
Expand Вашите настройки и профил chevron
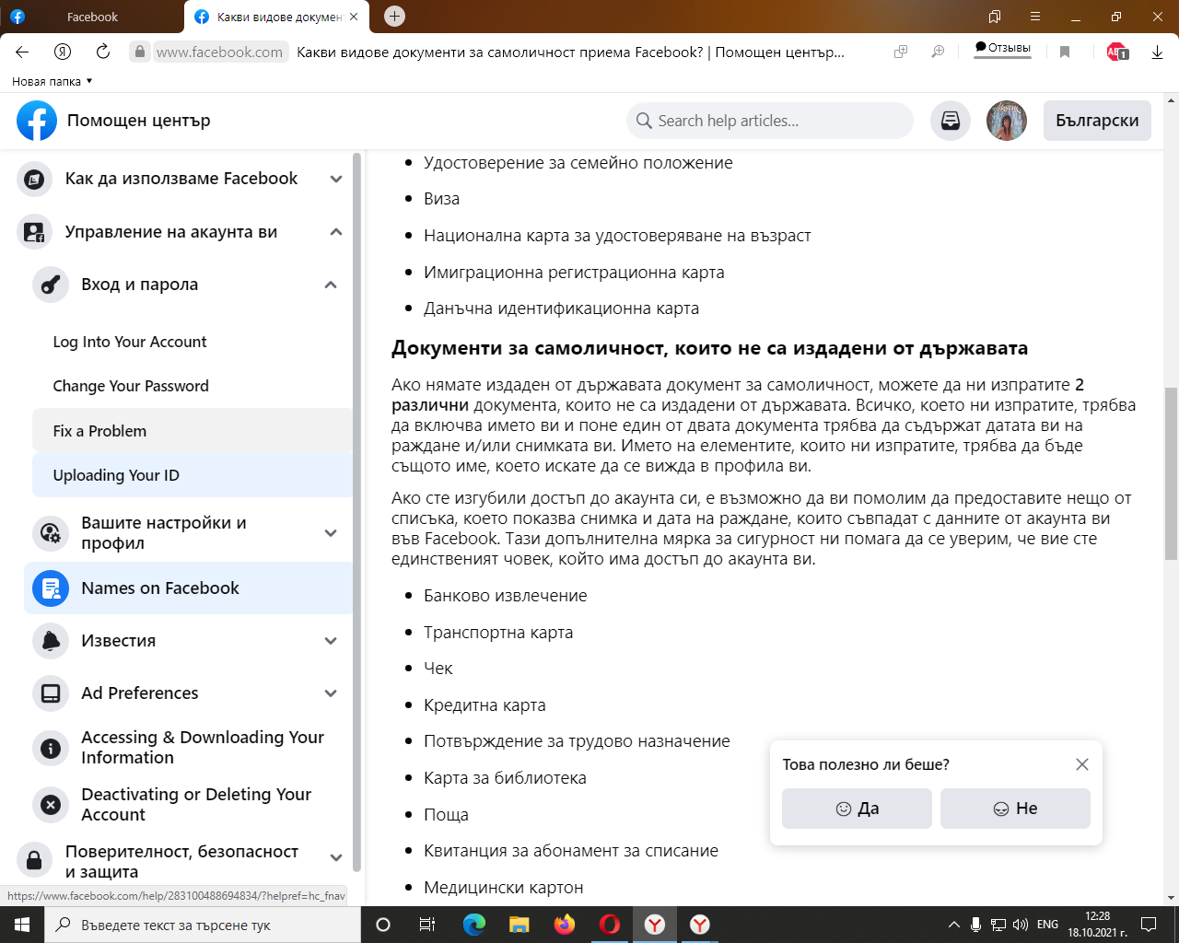point(331,533)
